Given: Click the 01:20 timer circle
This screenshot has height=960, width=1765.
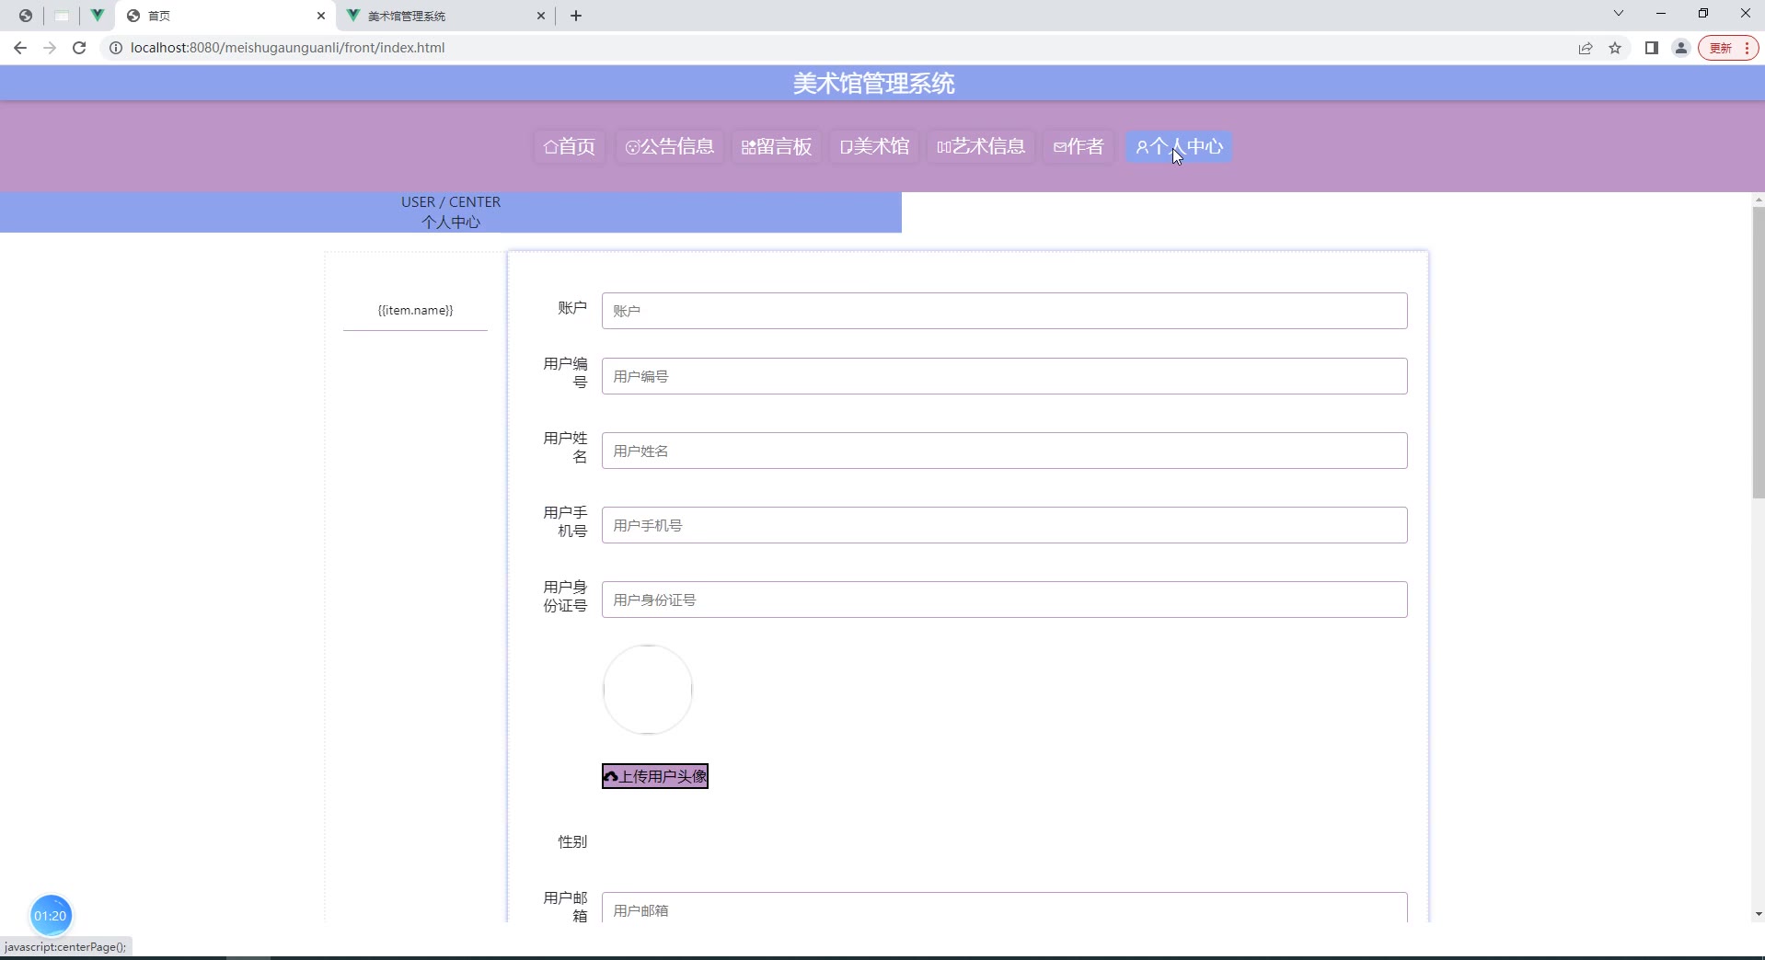Looking at the screenshot, I should click(x=51, y=915).
